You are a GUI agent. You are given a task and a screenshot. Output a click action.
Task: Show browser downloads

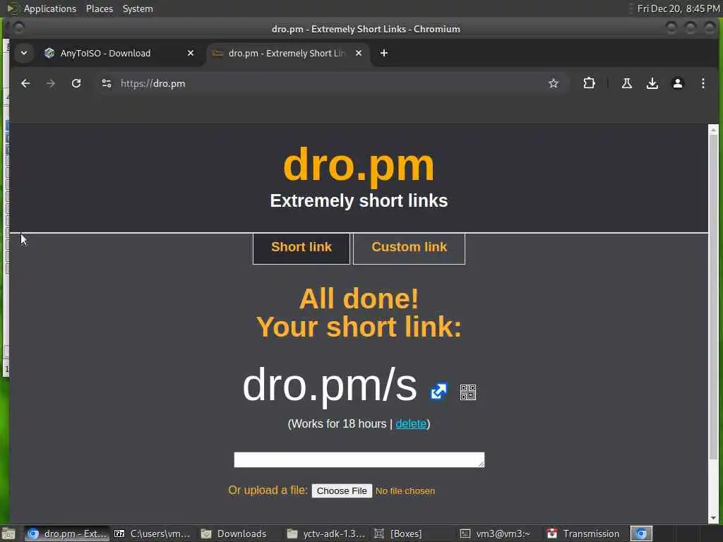coord(652,83)
